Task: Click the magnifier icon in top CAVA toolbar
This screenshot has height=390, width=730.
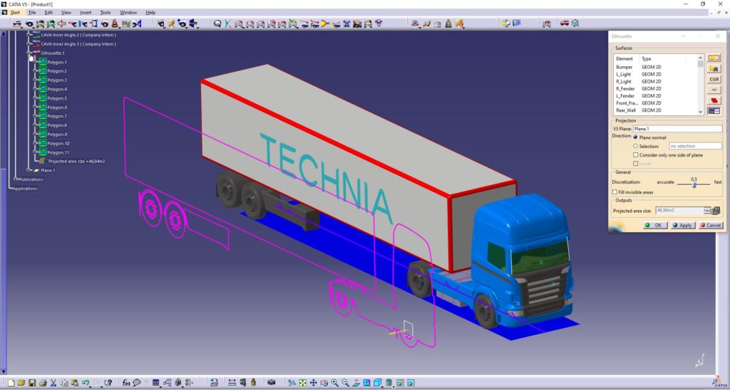Action: [x=217, y=23]
